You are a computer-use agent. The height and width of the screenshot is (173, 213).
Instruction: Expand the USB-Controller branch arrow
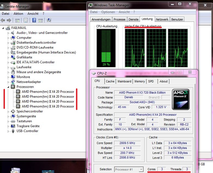pyautogui.click(x=8, y=131)
